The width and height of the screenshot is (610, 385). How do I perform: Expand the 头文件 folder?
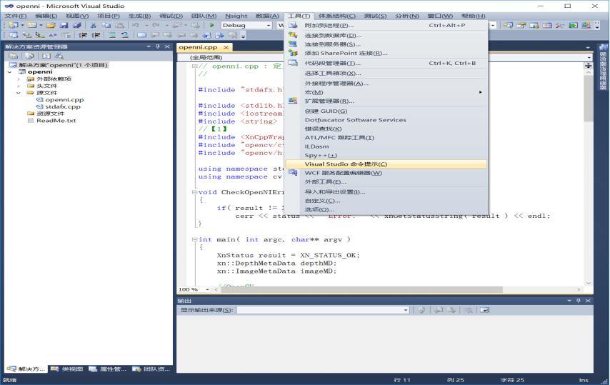(19, 86)
